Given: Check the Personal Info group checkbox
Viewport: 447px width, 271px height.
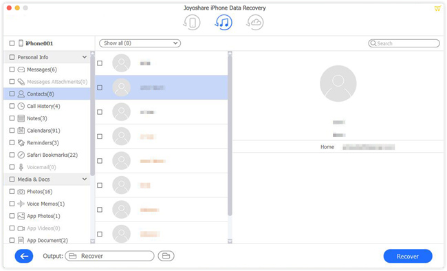Looking at the screenshot, I should (x=12, y=57).
